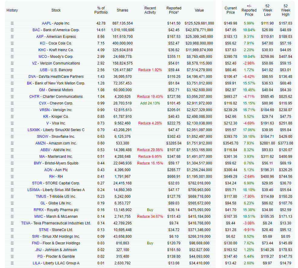Open the RPRX ticker link
This screenshot has height=268, width=298.
(x=38, y=210)
